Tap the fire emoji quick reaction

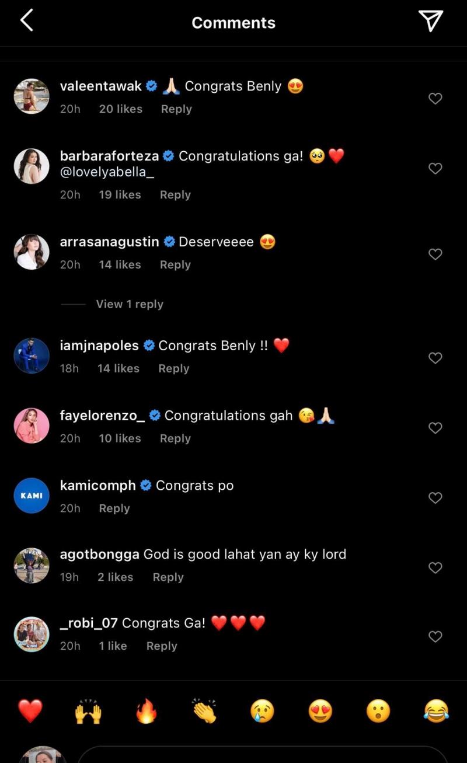click(146, 712)
